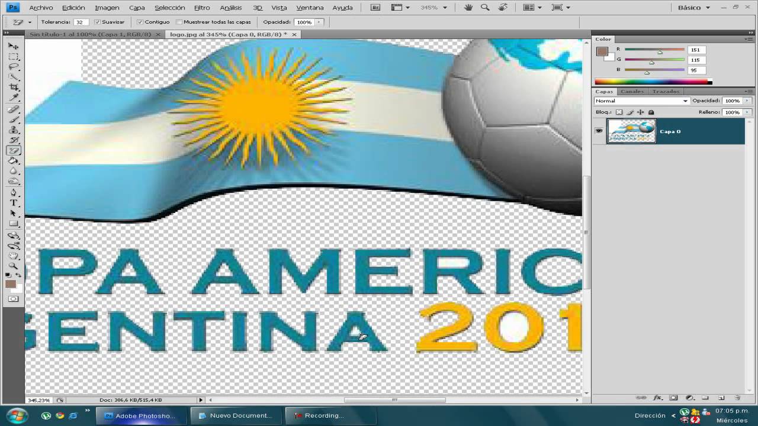
Task: Open Color panel options menu
Action: point(750,39)
